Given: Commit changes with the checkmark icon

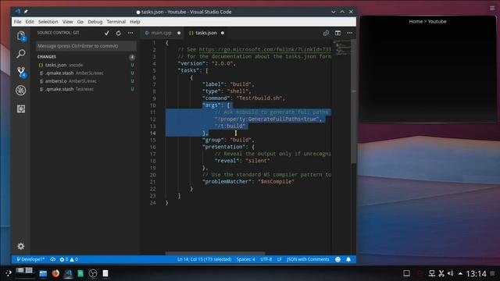Looking at the screenshot, I should tap(107, 33).
